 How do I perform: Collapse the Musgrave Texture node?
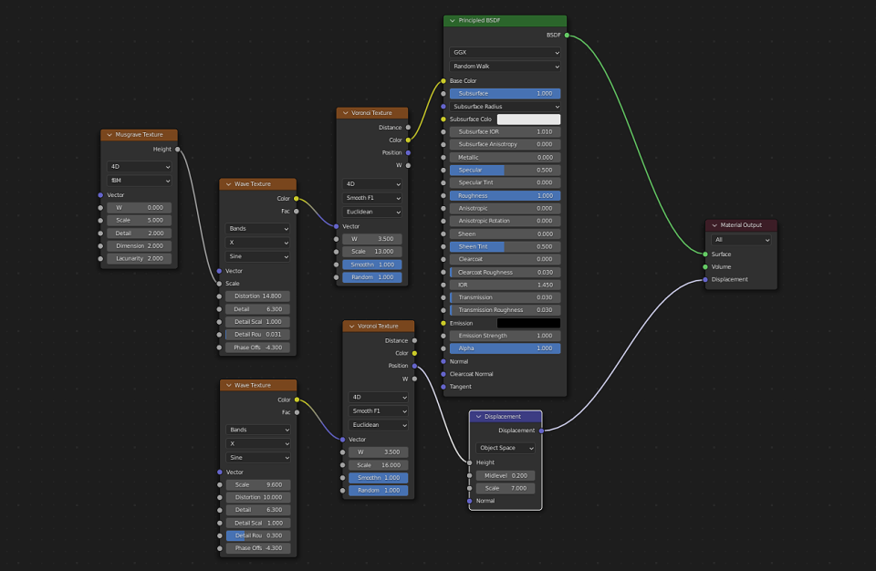(x=109, y=135)
